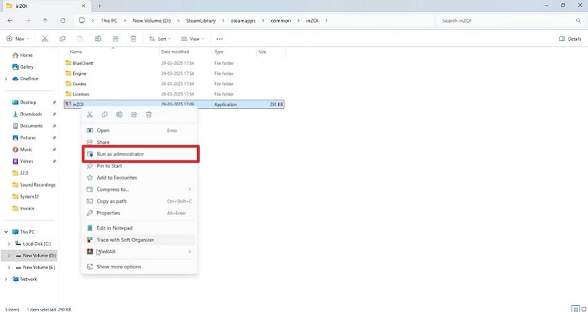
Task: Open Videos in the navigation pane
Action: [26, 161]
